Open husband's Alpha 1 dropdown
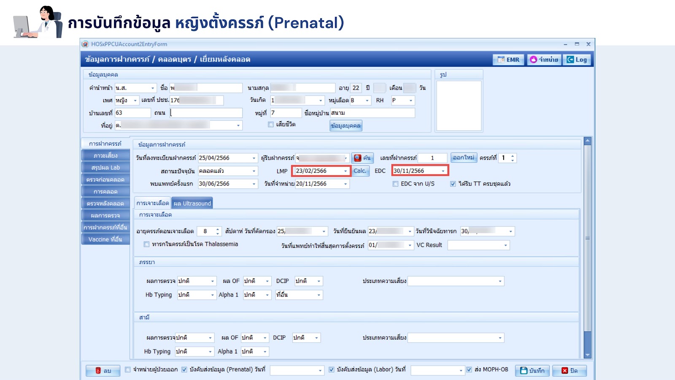Viewport: 675px width, 380px height. pyautogui.click(x=265, y=352)
